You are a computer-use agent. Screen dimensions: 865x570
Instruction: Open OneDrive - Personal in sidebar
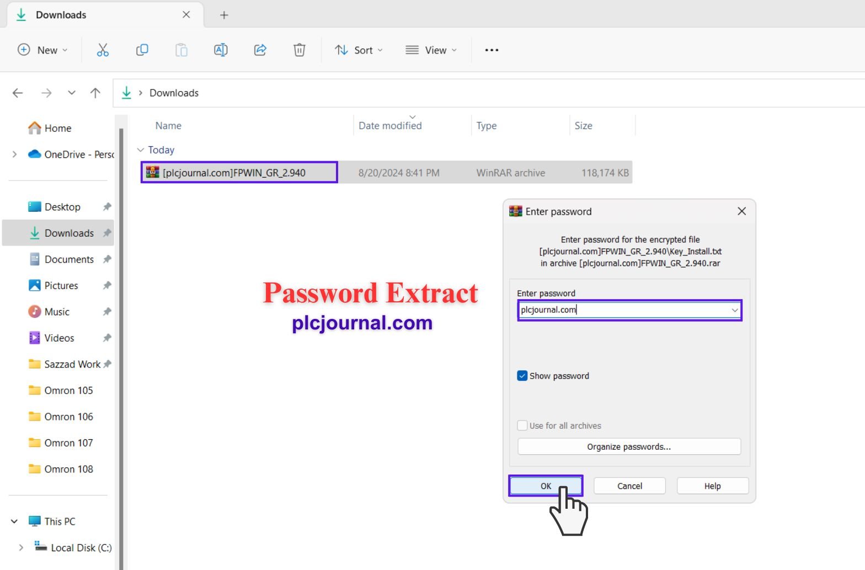click(71, 155)
